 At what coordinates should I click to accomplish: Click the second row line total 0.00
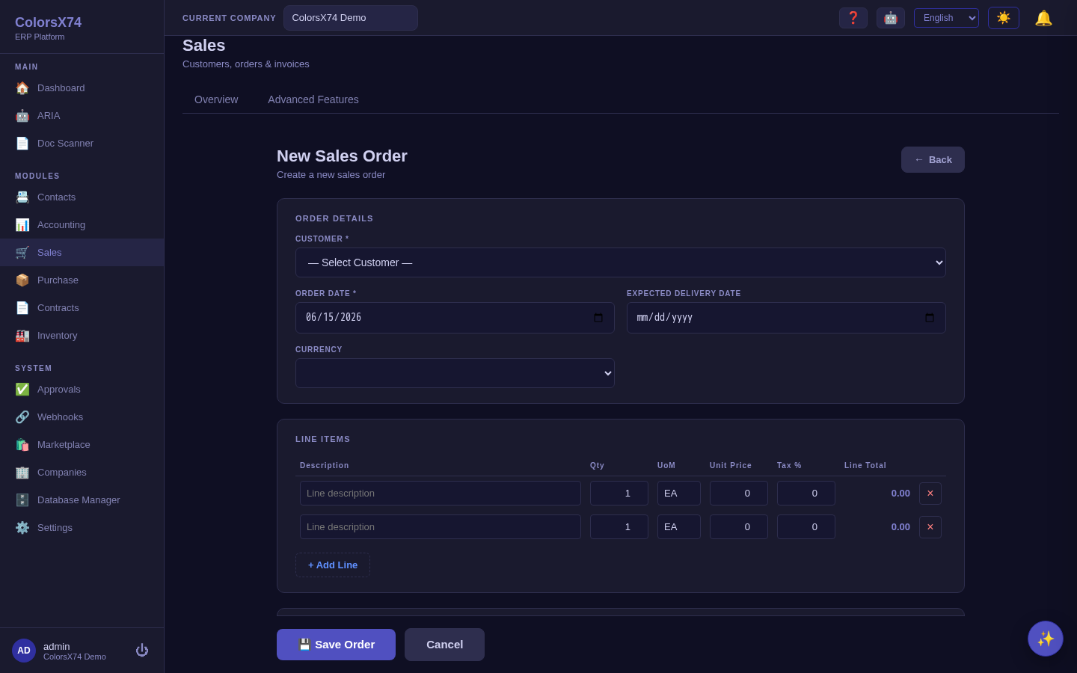[900, 527]
